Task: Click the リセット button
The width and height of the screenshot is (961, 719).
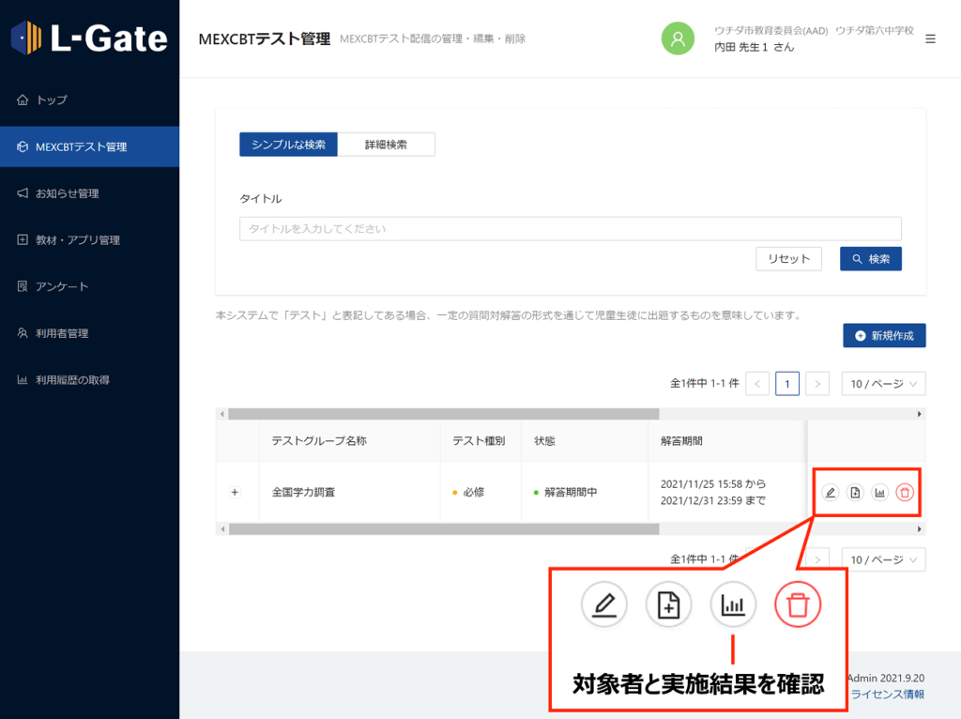Action: (x=788, y=259)
